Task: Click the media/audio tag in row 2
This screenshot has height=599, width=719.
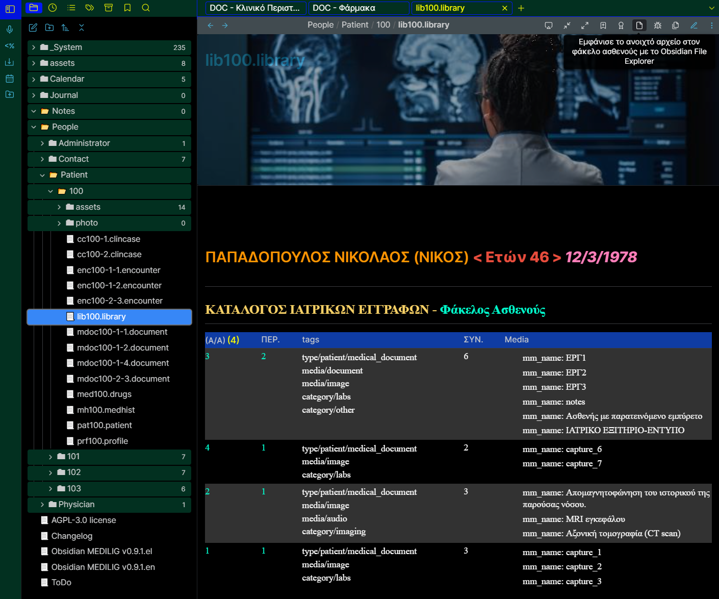Action: tap(324, 518)
